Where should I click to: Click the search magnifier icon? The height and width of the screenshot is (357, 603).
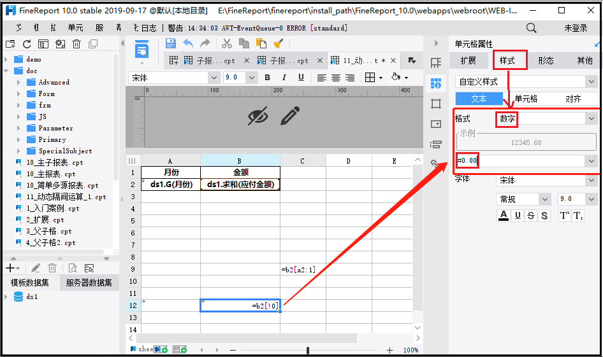pos(532,27)
